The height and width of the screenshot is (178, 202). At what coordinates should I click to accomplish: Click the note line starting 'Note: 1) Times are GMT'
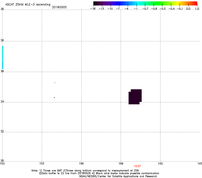pyautogui.click(x=85, y=171)
